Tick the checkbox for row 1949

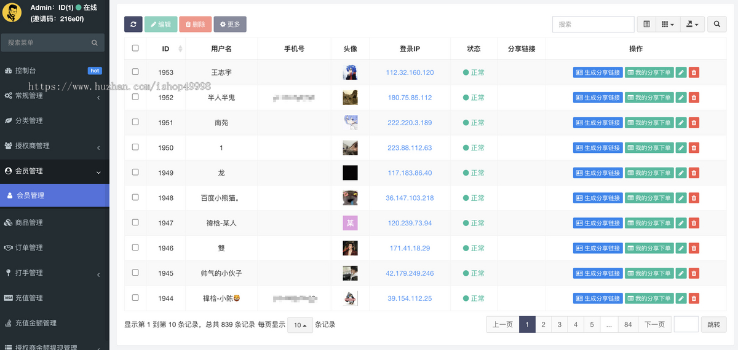135,173
